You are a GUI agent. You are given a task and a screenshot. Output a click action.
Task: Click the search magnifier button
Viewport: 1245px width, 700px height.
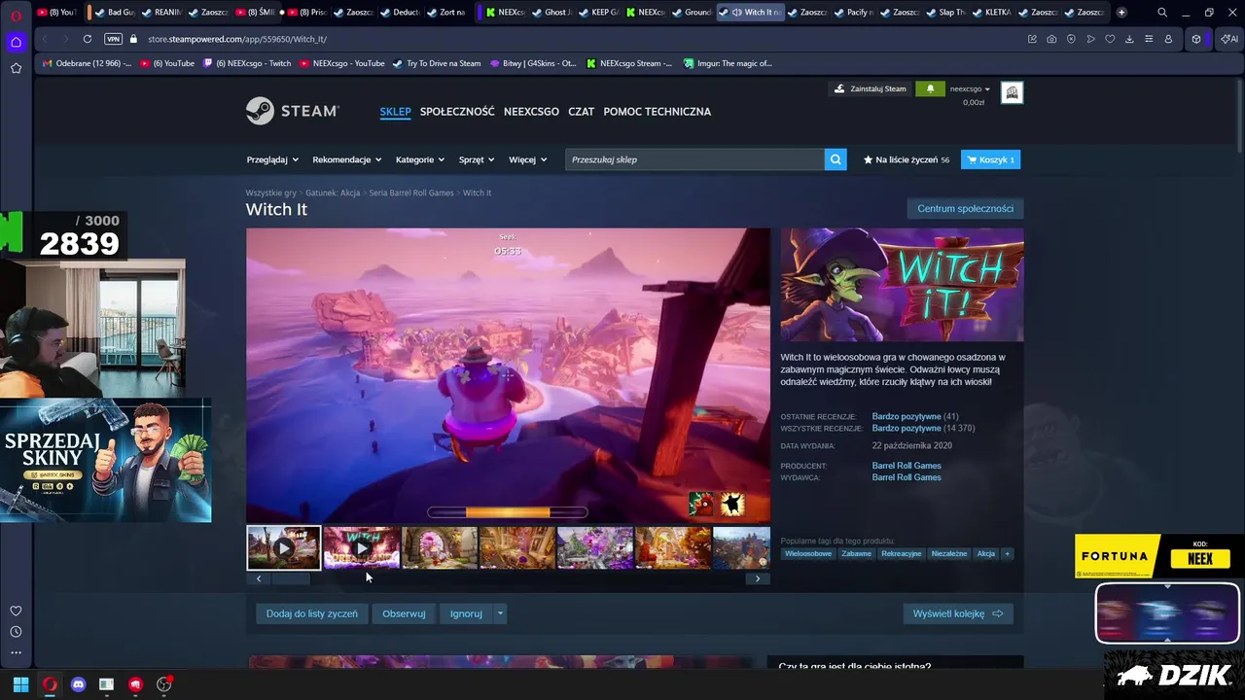[836, 159]
